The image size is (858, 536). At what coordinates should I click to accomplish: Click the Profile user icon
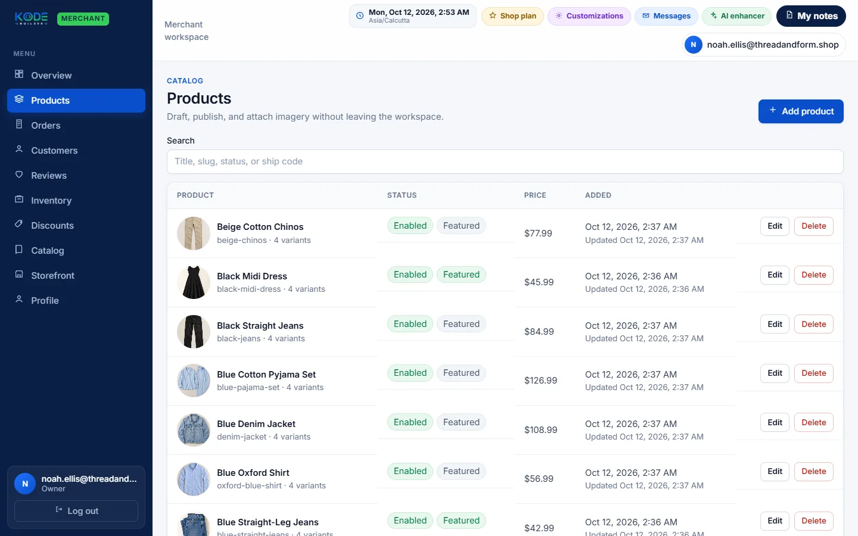19,300
